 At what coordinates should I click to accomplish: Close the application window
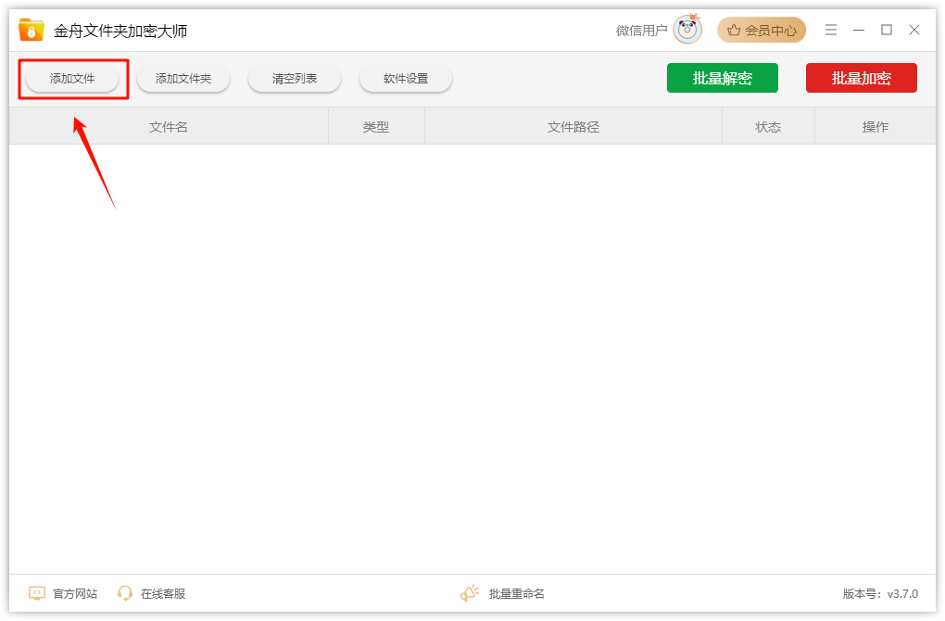coord(914,30)
